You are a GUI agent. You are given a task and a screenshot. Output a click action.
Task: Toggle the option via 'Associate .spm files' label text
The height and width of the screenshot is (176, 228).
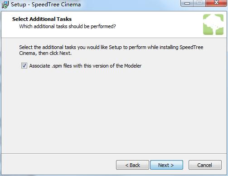click(85, 66)
